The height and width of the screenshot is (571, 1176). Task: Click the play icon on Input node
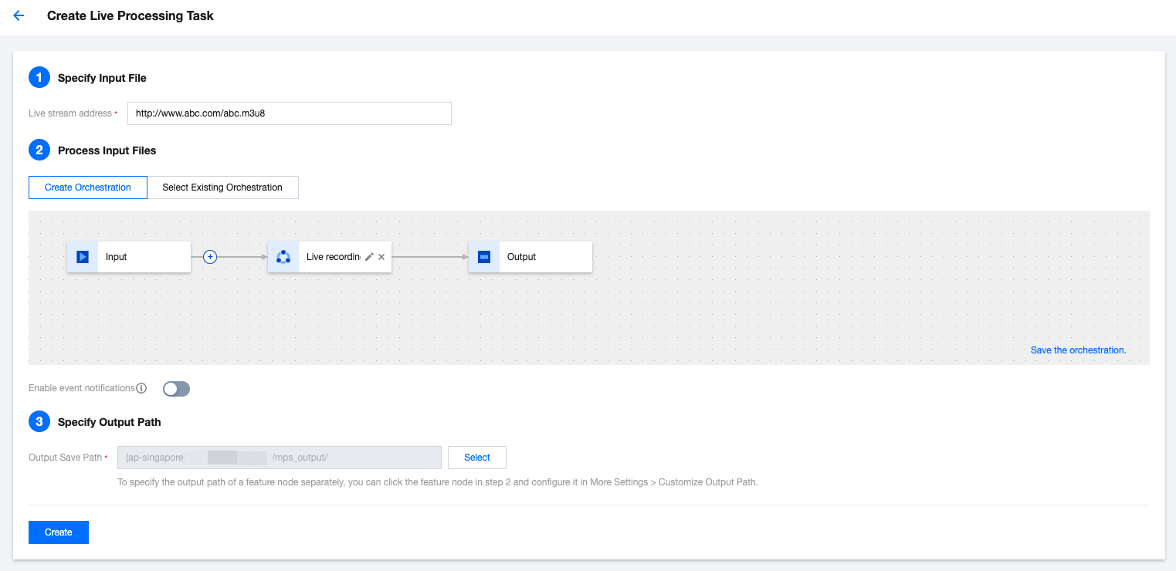(83, 257)
